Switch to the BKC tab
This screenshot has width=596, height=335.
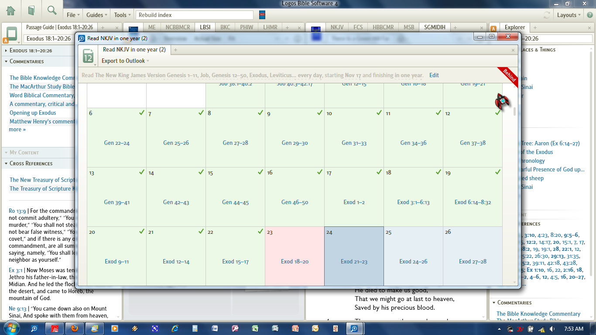[225, 27]
